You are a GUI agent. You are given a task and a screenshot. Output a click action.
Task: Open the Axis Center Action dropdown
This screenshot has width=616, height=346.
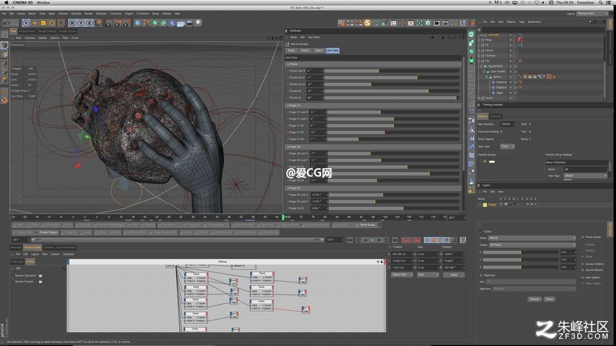532,238
